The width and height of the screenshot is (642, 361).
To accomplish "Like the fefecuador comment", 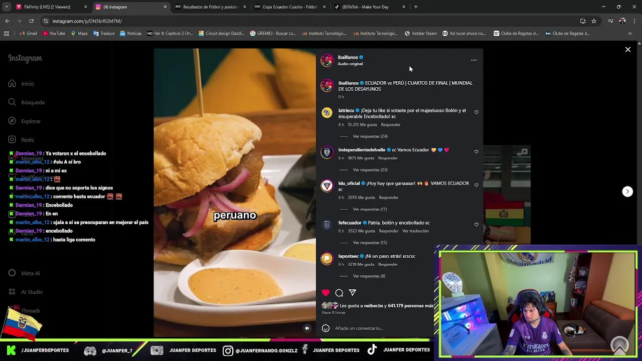I will click(x=476, y=224).
